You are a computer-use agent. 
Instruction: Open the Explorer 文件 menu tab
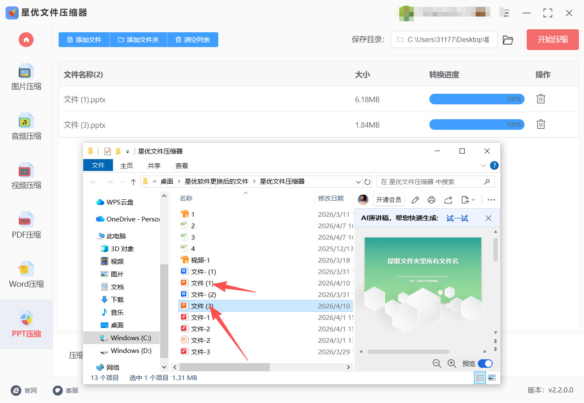click(x=98, y=165)
